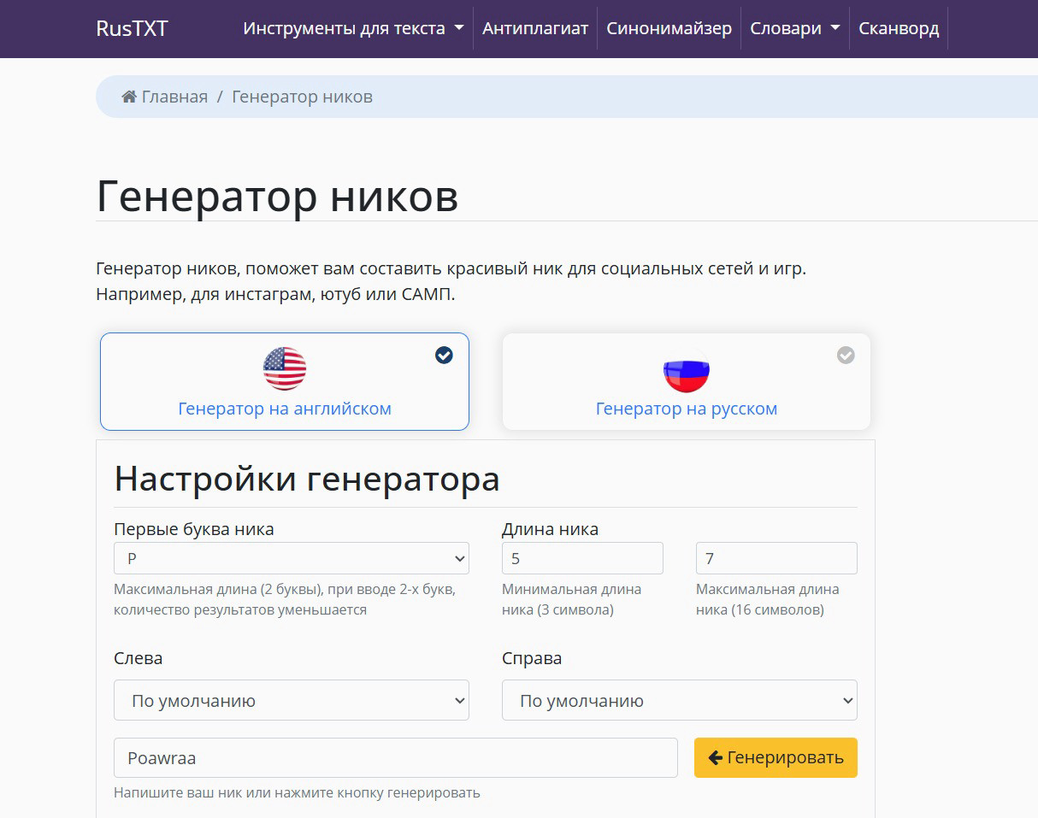Click the nickname field containing Poawraa
Image resolution: width=1038 pixels, height=818 pixels.
(x=395, y=757)
